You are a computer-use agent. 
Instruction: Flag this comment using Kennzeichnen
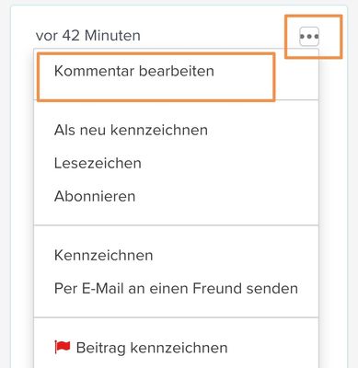[104, 256]
